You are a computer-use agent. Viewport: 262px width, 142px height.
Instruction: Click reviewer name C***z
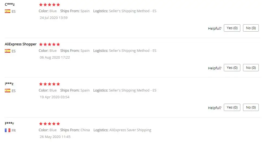pyautogui.click(x=10, y=5)
